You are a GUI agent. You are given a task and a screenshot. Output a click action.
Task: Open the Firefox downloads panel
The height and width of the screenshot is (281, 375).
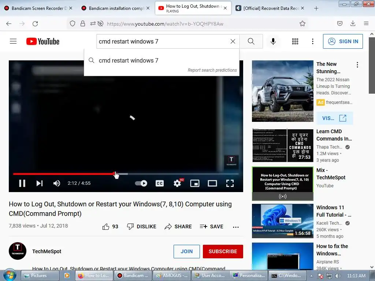pyautogui.click(x=353, y=23)
